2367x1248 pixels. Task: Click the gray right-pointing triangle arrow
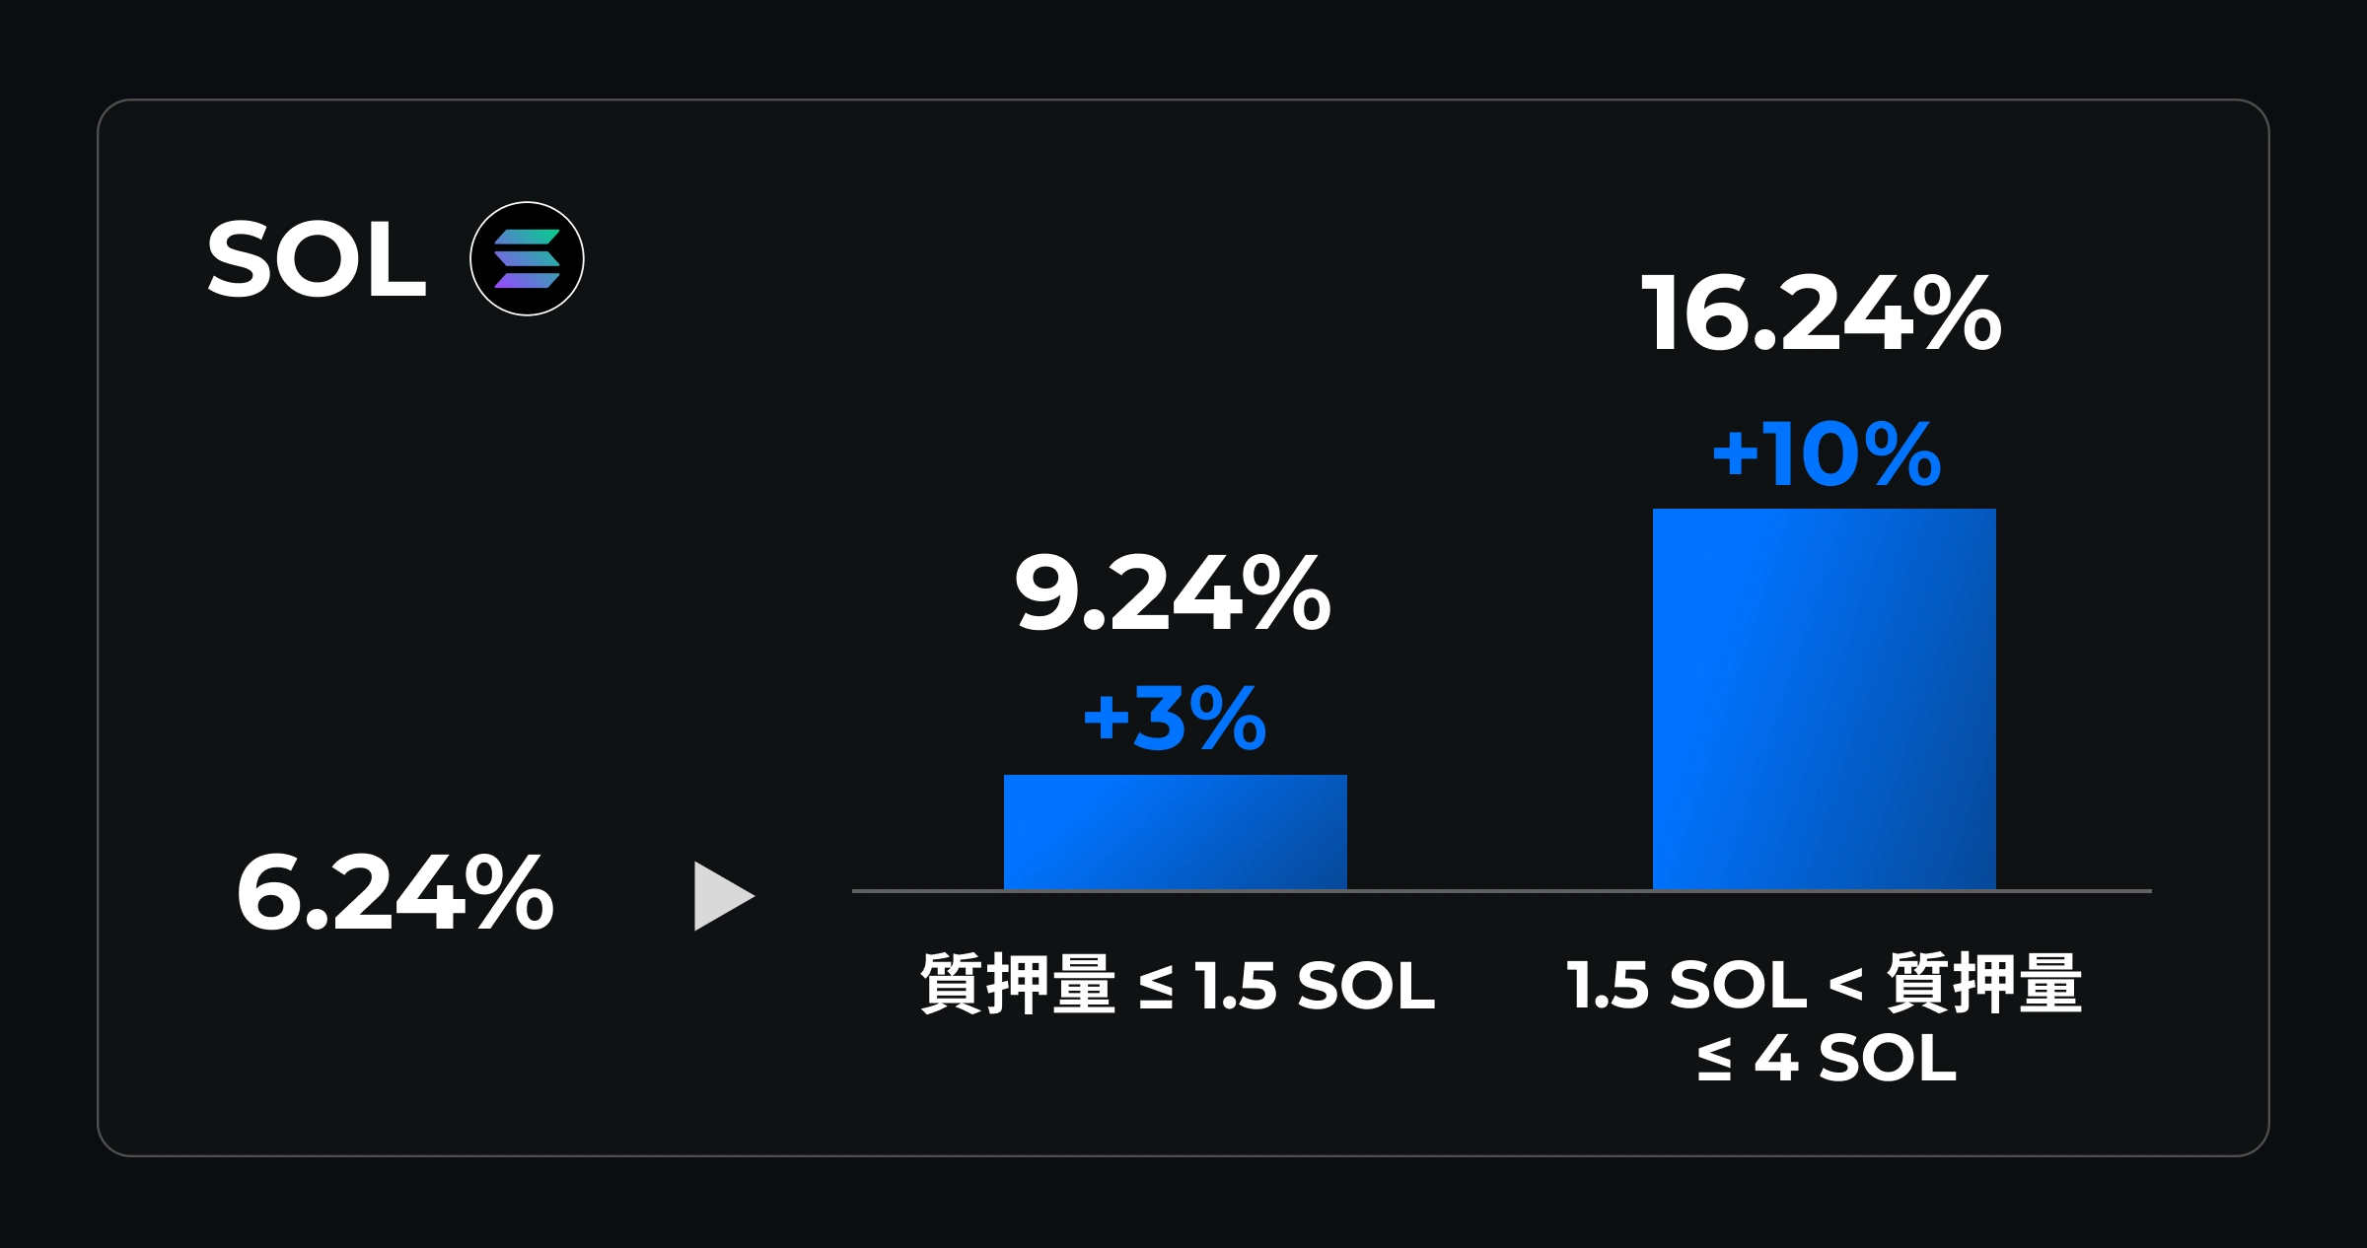coord(722,896)
